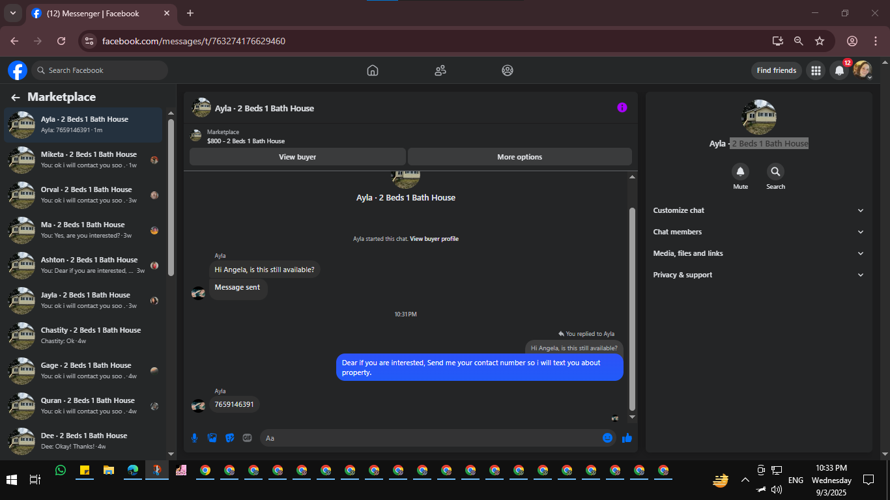Open the Miketa conversation
Viewport: 890px width, 500px height.
(x=83, y=160)
